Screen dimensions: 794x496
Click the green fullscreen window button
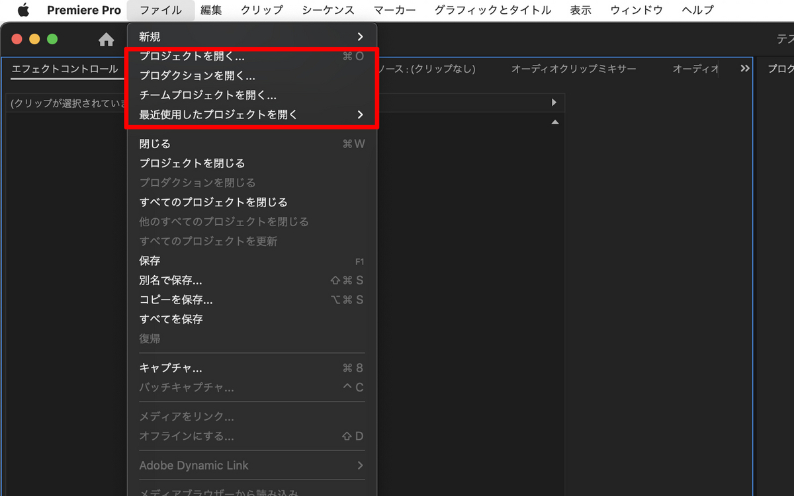coord(52,40)
